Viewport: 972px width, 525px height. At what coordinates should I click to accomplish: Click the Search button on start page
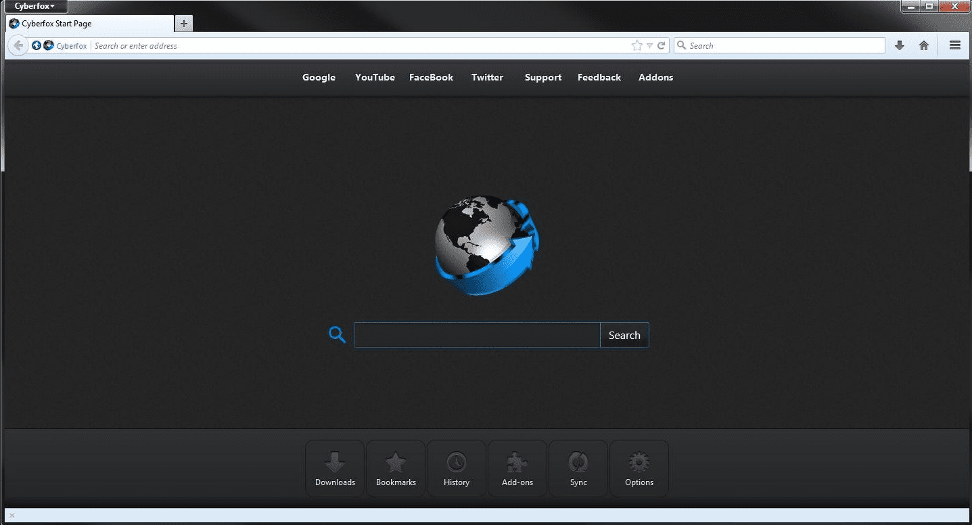pos(624,335)
